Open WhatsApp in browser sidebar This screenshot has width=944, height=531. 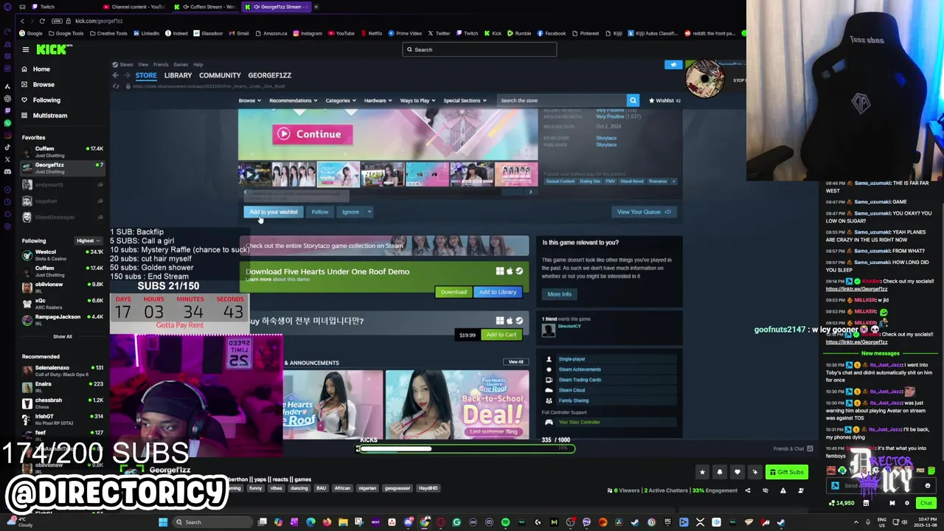point(7,122)
